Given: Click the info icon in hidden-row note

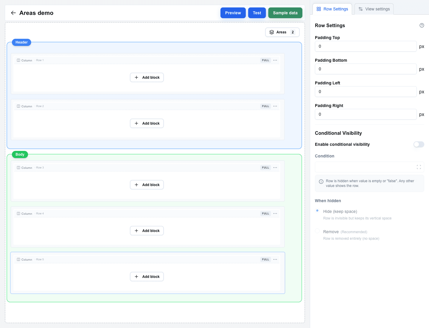Looking at the screenshot, I should click(321, 182).
